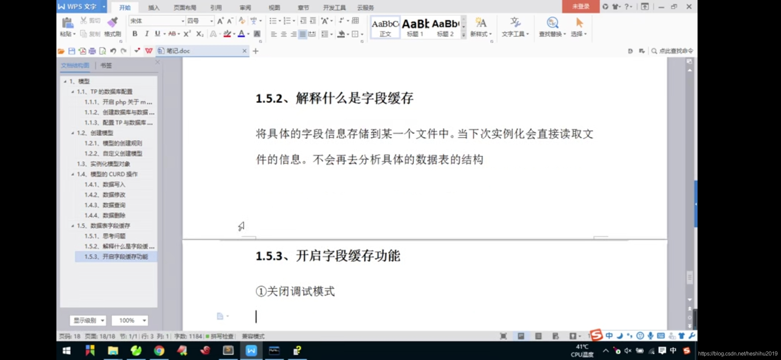Increase paragraph indent
781x360 pixels.
point(313,21)
